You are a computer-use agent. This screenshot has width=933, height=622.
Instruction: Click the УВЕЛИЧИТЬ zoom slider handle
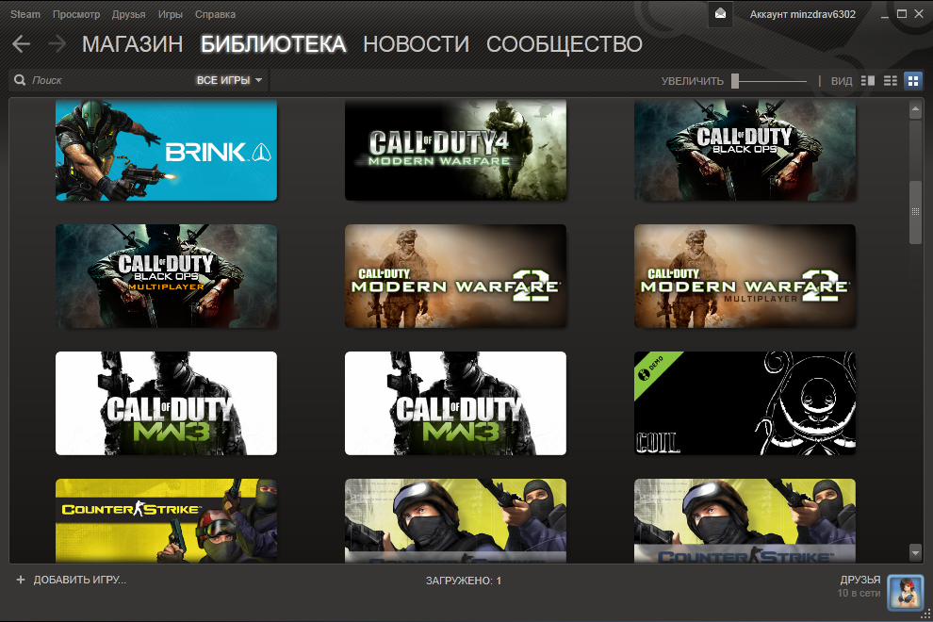pyautogui.click(x=735, y=81)
